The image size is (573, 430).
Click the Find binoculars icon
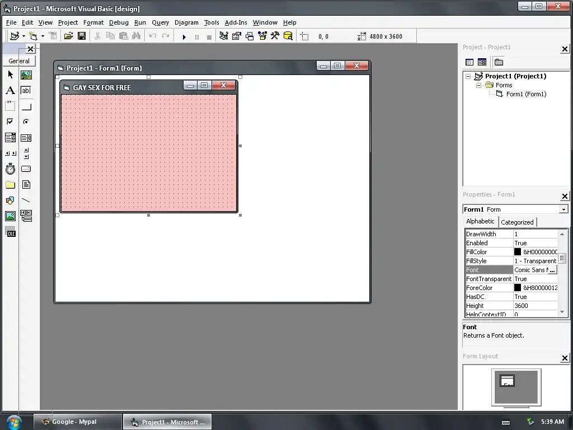[x=136, y=36]
